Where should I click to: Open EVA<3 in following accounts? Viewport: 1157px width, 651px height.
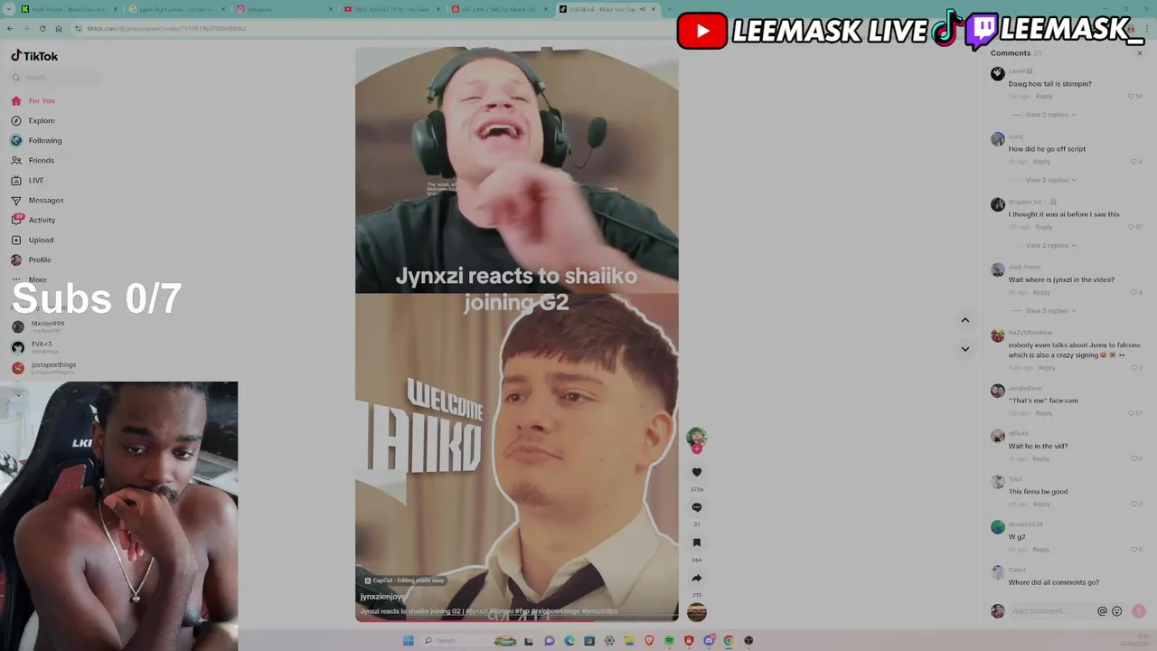click(33, 346)
